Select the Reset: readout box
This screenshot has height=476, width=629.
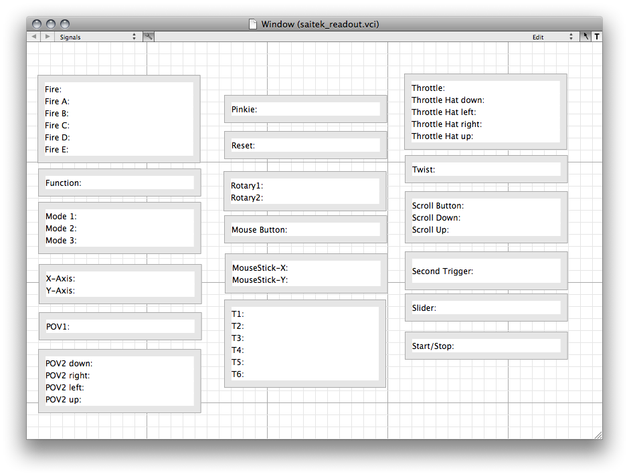(305, 145)
